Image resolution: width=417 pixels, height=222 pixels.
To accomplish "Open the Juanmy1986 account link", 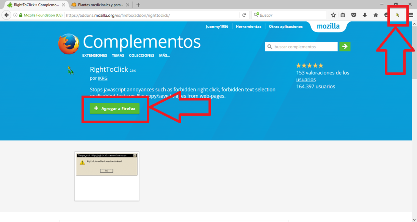I will click(217, 26).
